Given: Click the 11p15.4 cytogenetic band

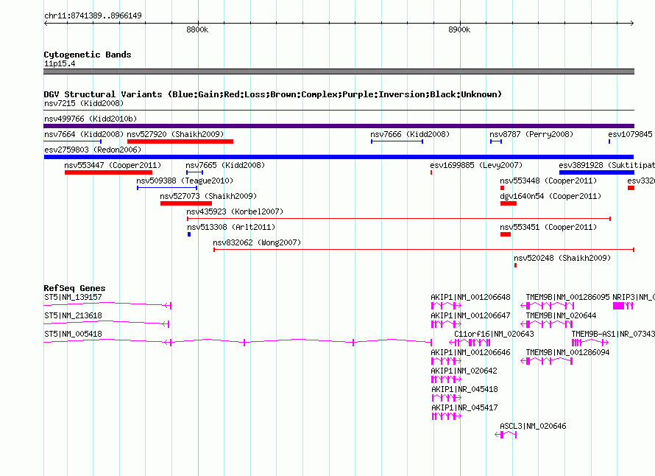Looking at the screenshot, I should click(339, 71).
